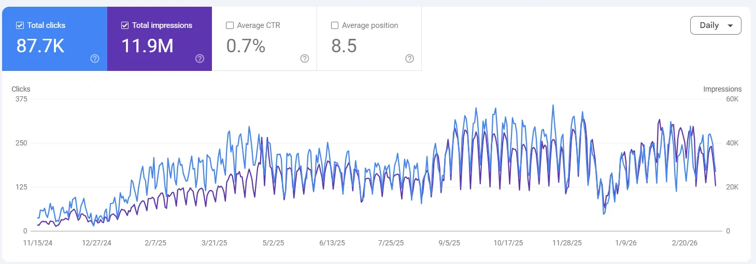756x264 pixels.
Task: Click the 87.7K total clicks value
Action: (40, 46)
